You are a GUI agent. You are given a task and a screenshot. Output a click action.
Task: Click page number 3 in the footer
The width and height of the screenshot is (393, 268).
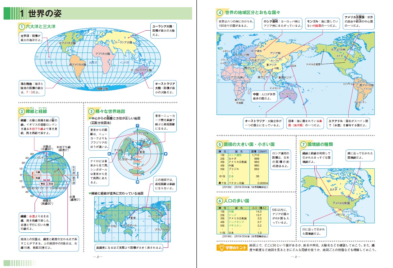(296, 257)
